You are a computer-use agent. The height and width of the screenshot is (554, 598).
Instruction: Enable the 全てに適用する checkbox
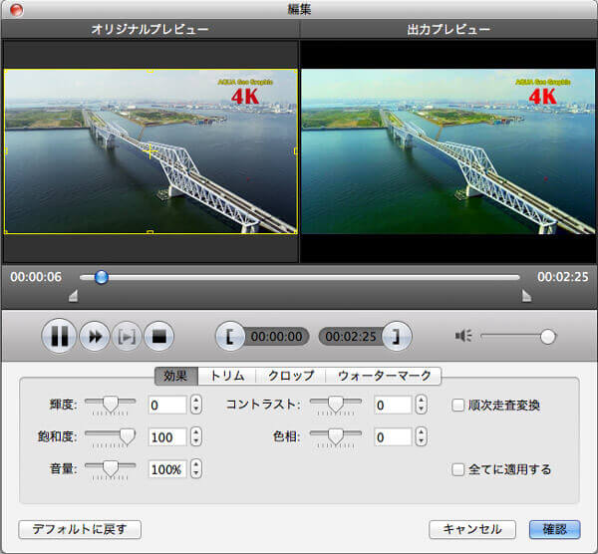(x=457, y=469)
